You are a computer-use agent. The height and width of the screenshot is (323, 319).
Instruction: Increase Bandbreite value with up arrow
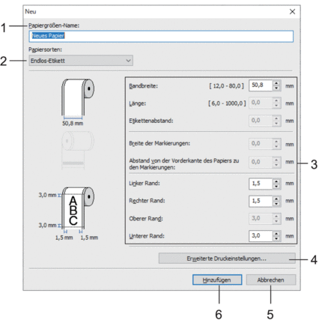coord(276,83)
